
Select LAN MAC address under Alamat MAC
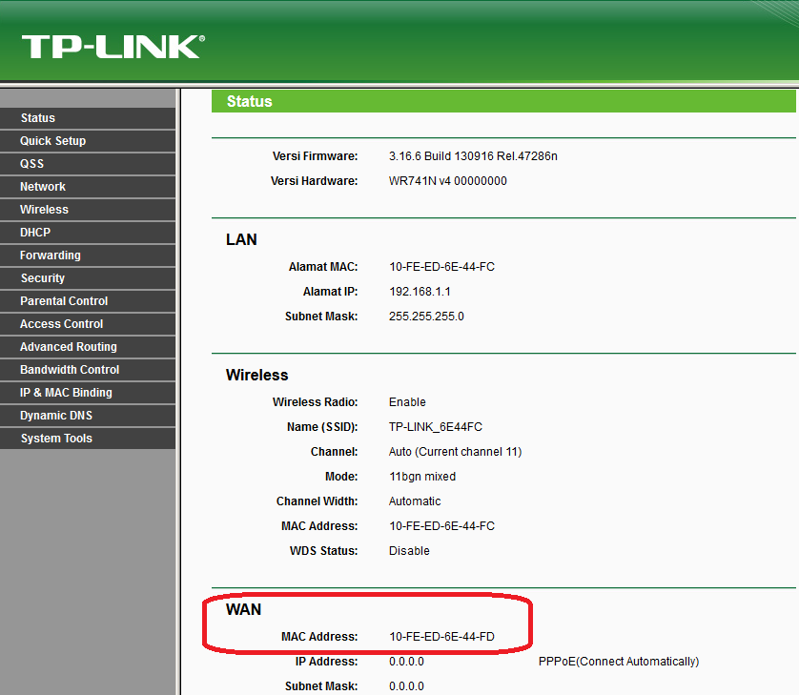(x=441, y=267)
